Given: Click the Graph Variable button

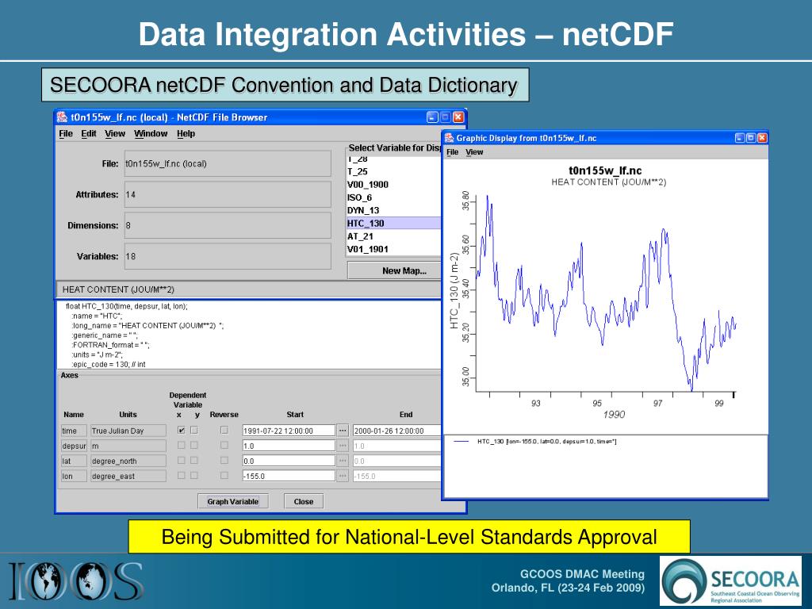Looking at the screenshot, I should 233,501.
